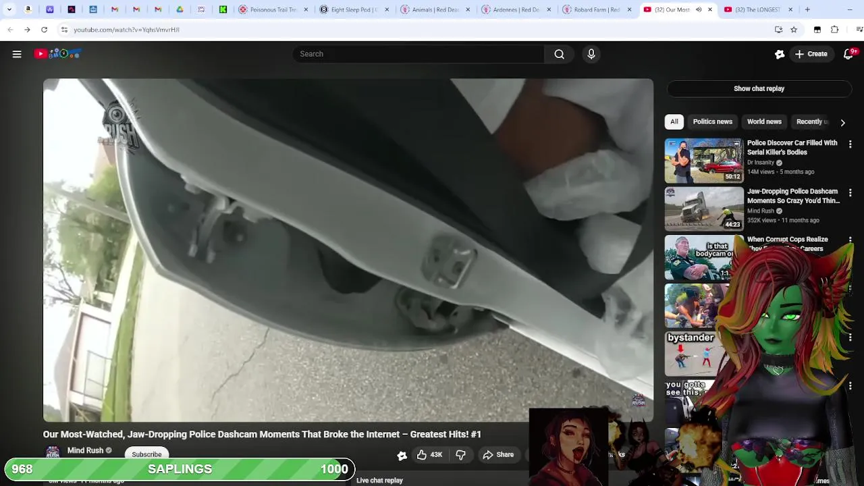Screen dimensions: 864x486
Task: Open options for Jaw-Dropping Dashcam suggested video
Action: [850, 193]
